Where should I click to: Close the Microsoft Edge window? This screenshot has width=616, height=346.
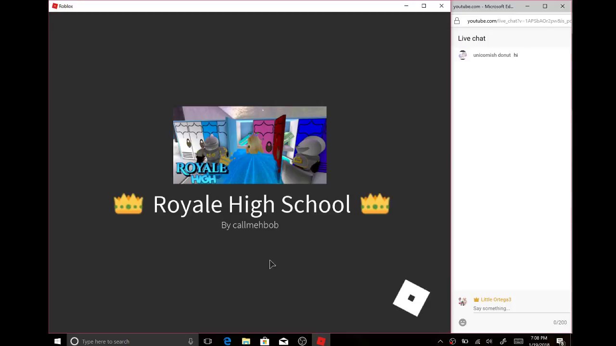click(563, 6)
